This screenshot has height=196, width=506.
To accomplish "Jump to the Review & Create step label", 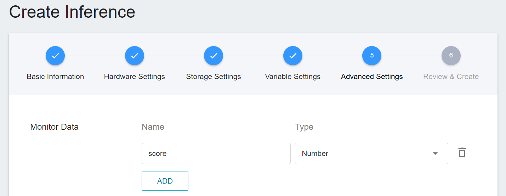I will [451, 77].
